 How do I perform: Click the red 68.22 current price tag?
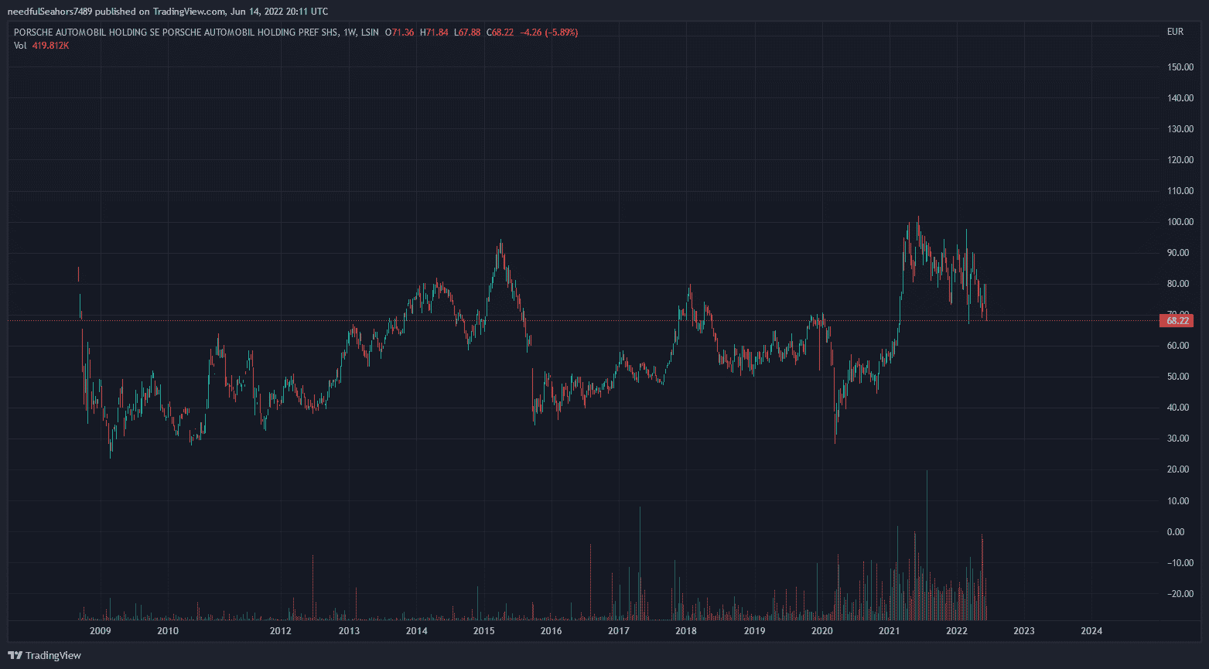pyautogui.click(x=1177, y=320)
